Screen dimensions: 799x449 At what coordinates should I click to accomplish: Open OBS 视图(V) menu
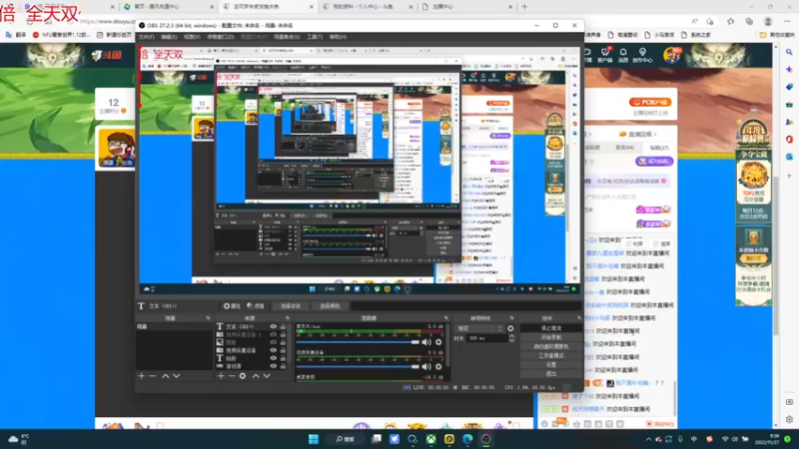(192, 37)
